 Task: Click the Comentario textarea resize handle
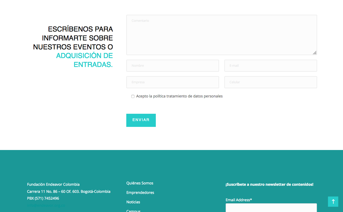[315, 53]
